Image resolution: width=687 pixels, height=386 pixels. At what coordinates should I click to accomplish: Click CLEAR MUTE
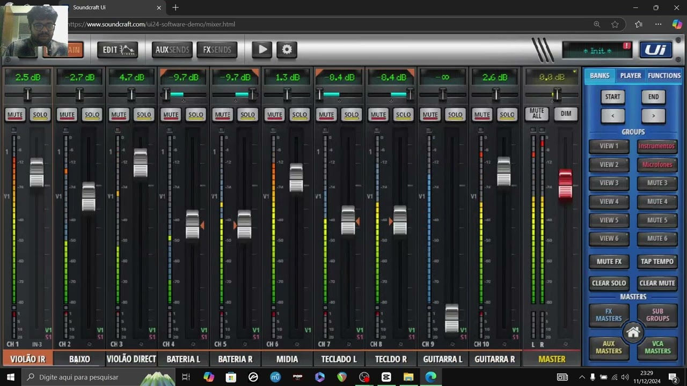657,283
